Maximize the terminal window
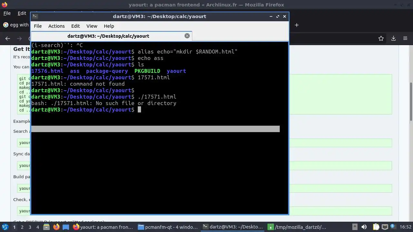This screenshot has width=413, height=232. (x=278, y=16)
